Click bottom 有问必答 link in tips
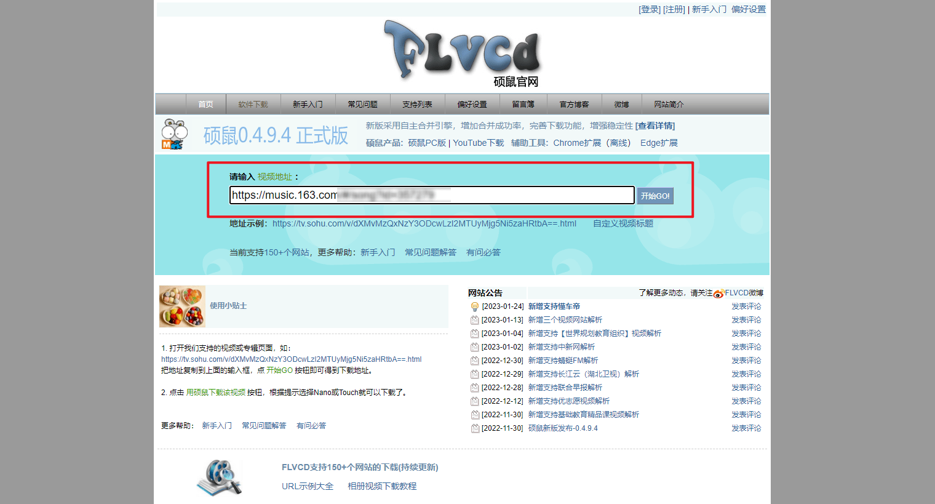 (x=311, y=426)
